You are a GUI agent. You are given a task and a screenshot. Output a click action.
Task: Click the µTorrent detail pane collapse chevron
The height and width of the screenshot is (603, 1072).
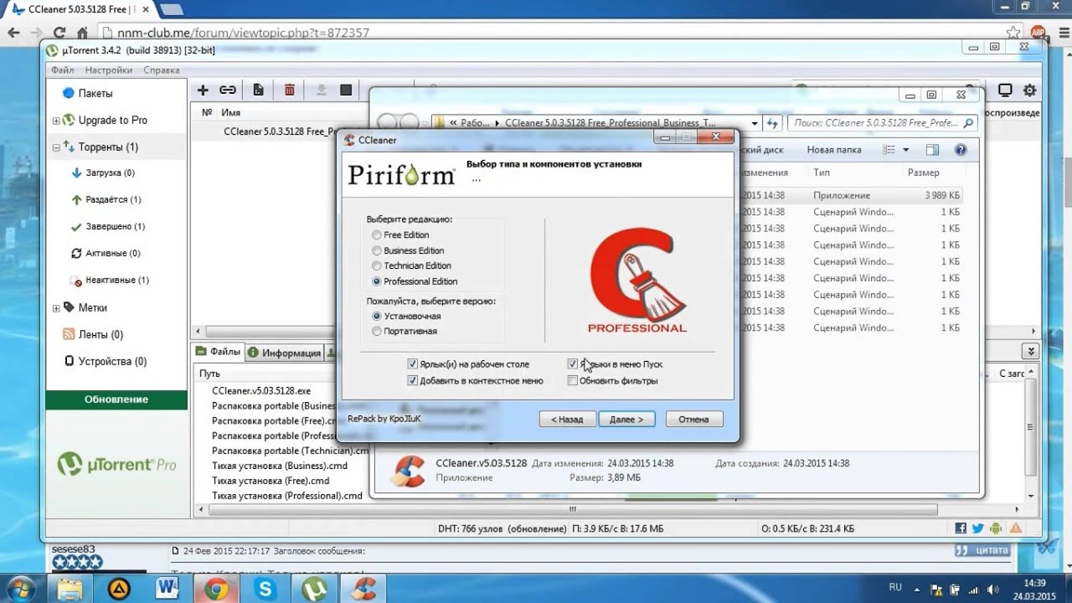(x=1031, y=352)
